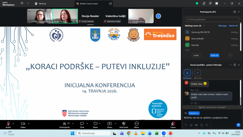Open the More options in meeting toolbar

pyautogui.click(x=137, y=124)
